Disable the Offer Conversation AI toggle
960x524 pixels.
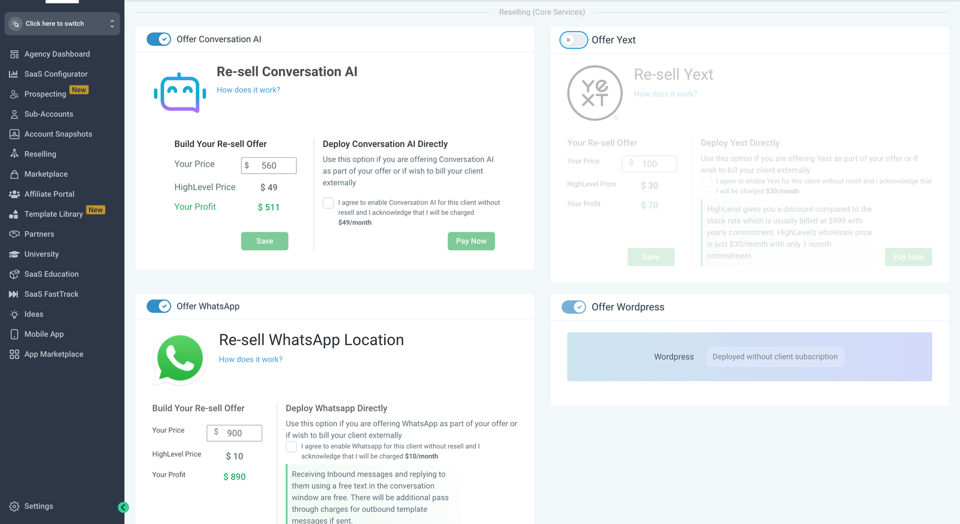click(159, 39)
